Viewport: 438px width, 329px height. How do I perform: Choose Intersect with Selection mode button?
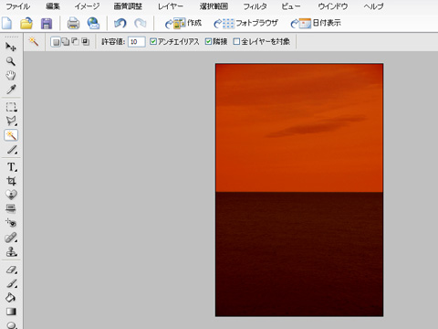(86, 42)
